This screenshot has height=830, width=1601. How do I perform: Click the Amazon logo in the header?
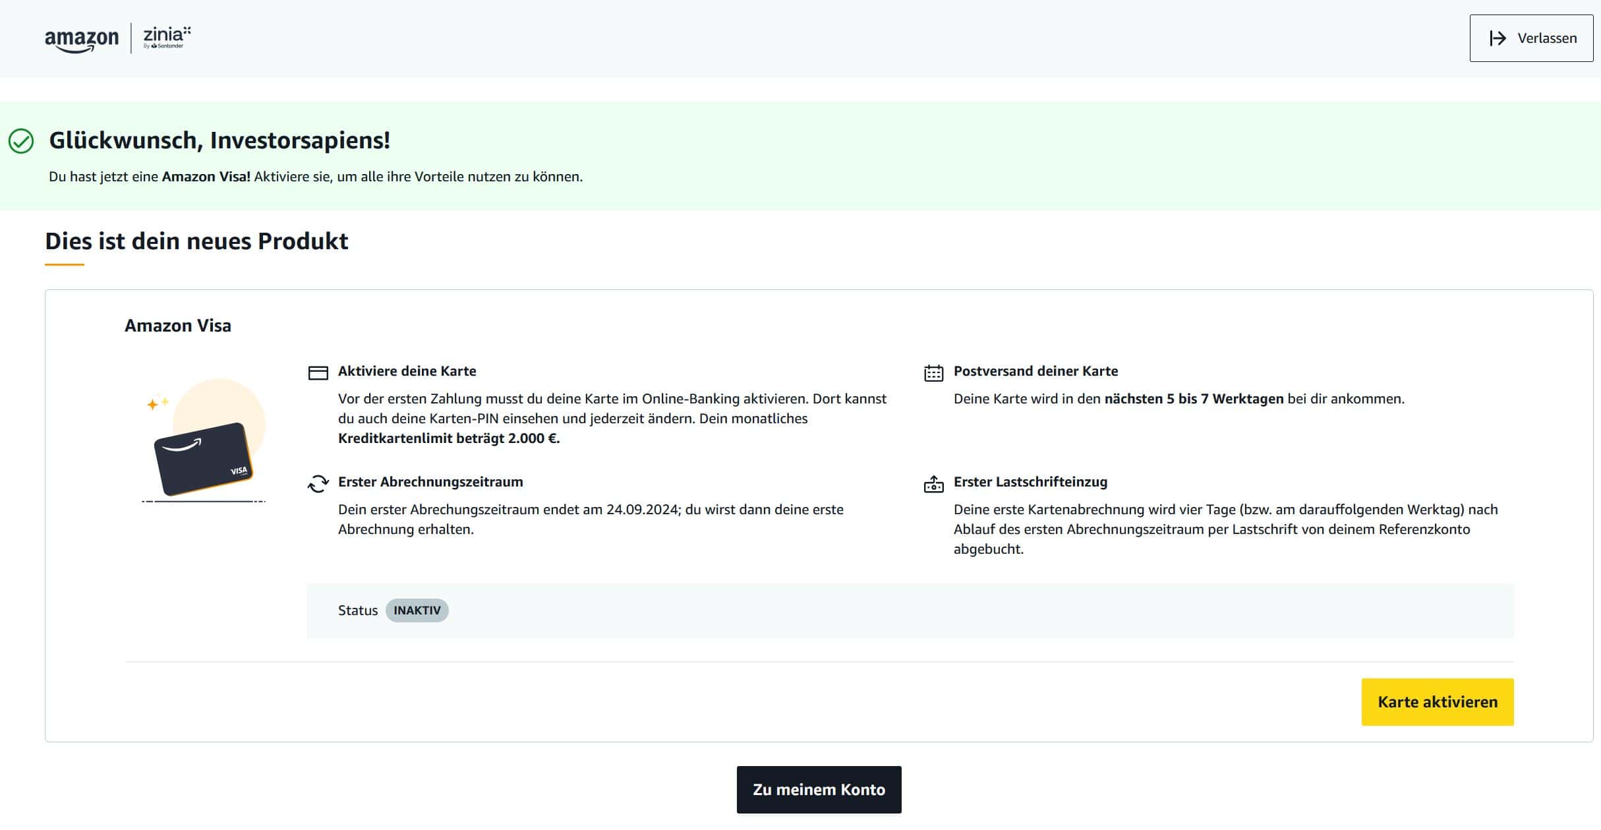pos(82,40)
